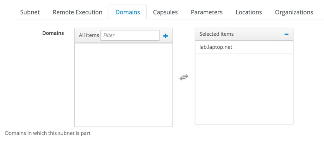Viewport: 324px width, 148px height.
Task: Click the Selected items header label
Action: tap(216, 34)
